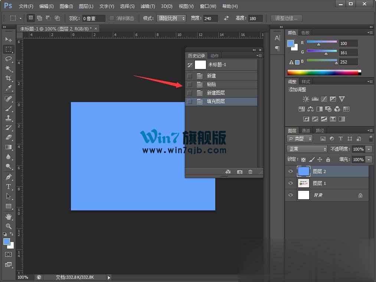This screenshot has height=282, width=376.
Task: Select the Gradient tool
Action: (9, 147)
